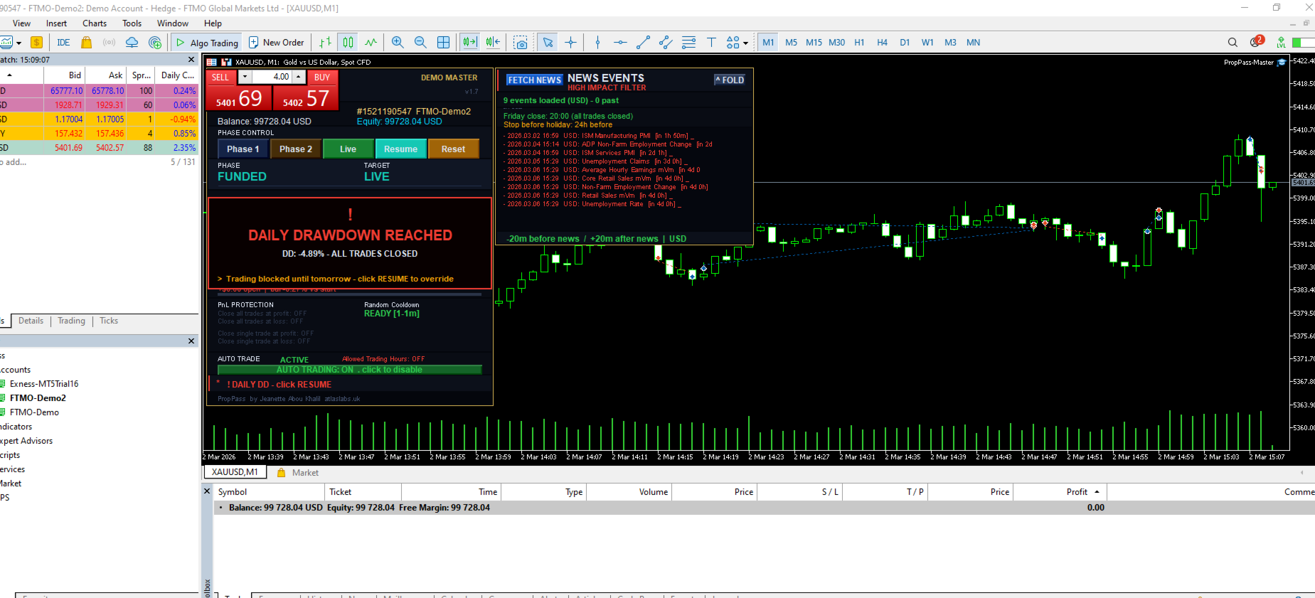Image resolution: width=1315 pixels, height=598 pixels.
Task: Click the Resume button
Action: point(400,149)
